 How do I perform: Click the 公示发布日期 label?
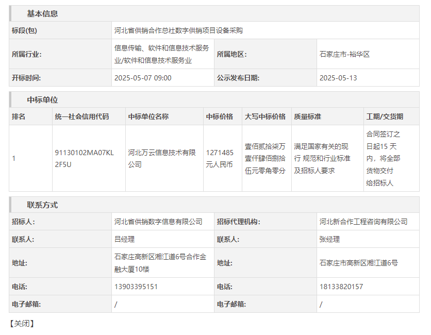click(238, 78)
